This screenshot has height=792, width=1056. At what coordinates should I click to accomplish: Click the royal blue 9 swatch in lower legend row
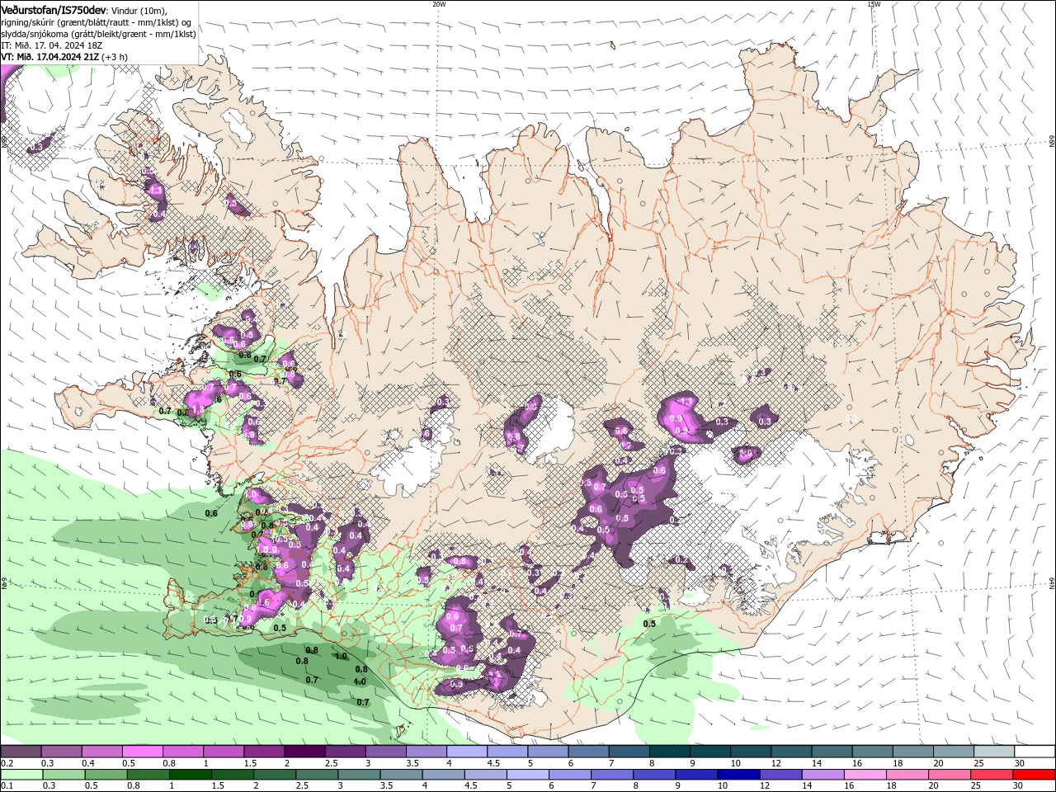tap(697, 775)
